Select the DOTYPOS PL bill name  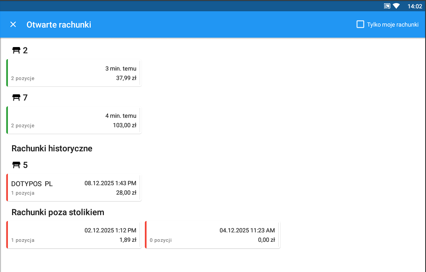point(32,184)
